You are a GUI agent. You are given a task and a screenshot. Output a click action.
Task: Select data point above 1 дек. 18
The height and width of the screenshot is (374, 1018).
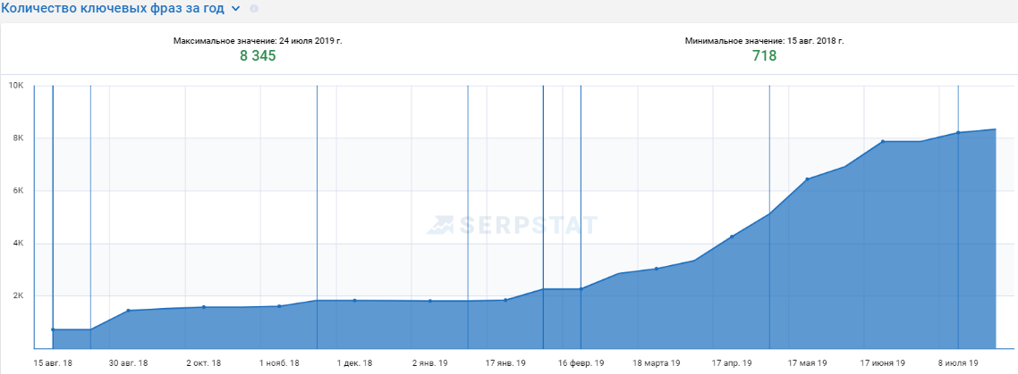click(355, 300)
